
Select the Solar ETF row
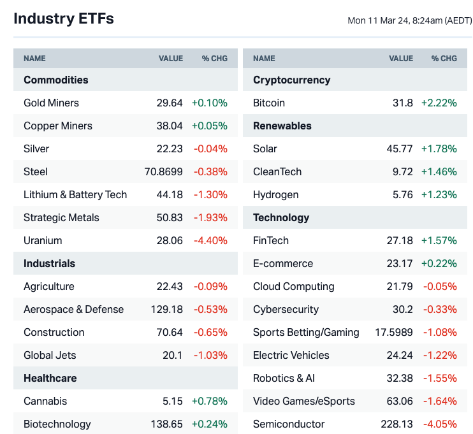pos(265,148)
